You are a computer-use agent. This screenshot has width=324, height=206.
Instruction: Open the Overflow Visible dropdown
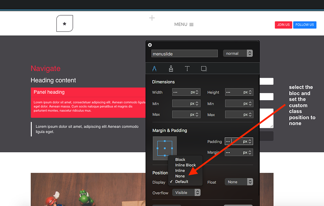click(186, 192)
